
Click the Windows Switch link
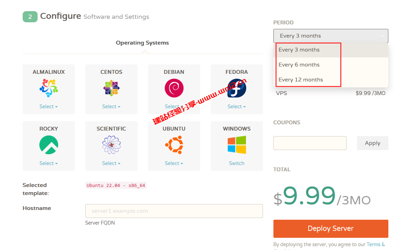[x=237, y=163]
